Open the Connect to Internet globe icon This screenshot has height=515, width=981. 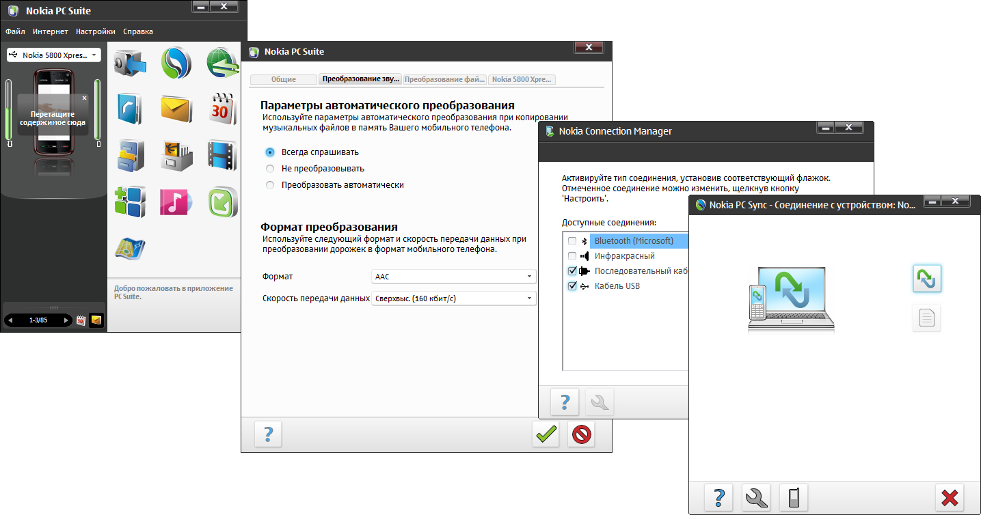(223, 63)
